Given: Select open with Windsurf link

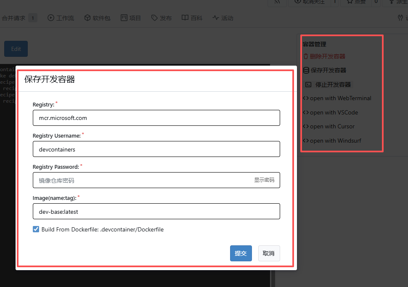Looking at the screenshot, I should (x=335, y=141).
